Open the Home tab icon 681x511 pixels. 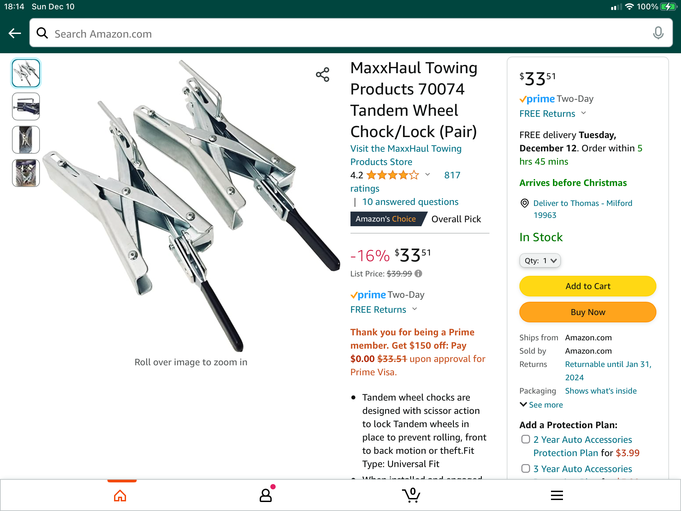(120, 496)
